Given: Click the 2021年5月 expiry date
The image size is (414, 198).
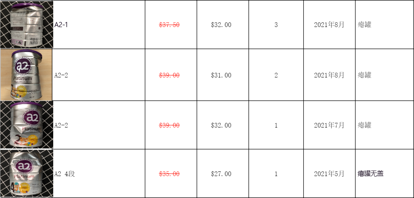Looking at the screenshot, I should [329, 174].
